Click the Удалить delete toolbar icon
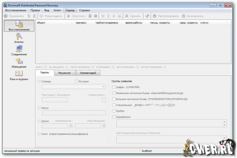The height and width of the screenshot is (158, 237). tap(127, 16)
